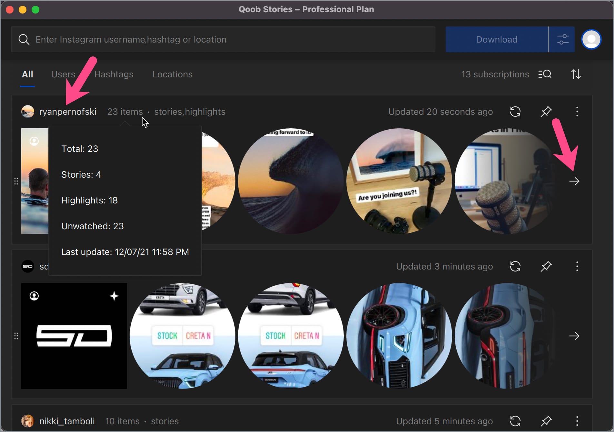Open the SD logo profile tile

74,336
